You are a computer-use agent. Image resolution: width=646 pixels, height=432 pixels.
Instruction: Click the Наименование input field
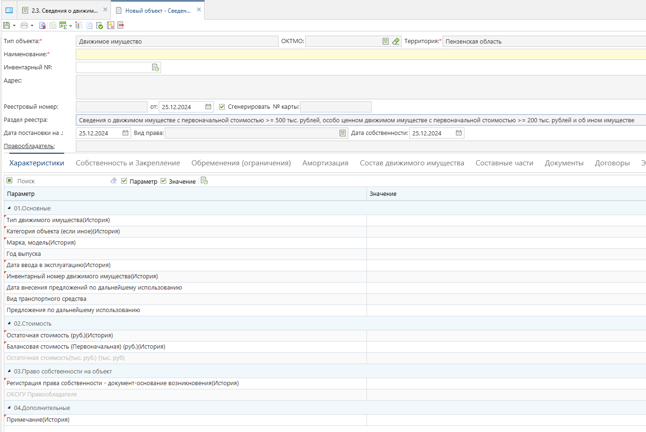[361, 54]
